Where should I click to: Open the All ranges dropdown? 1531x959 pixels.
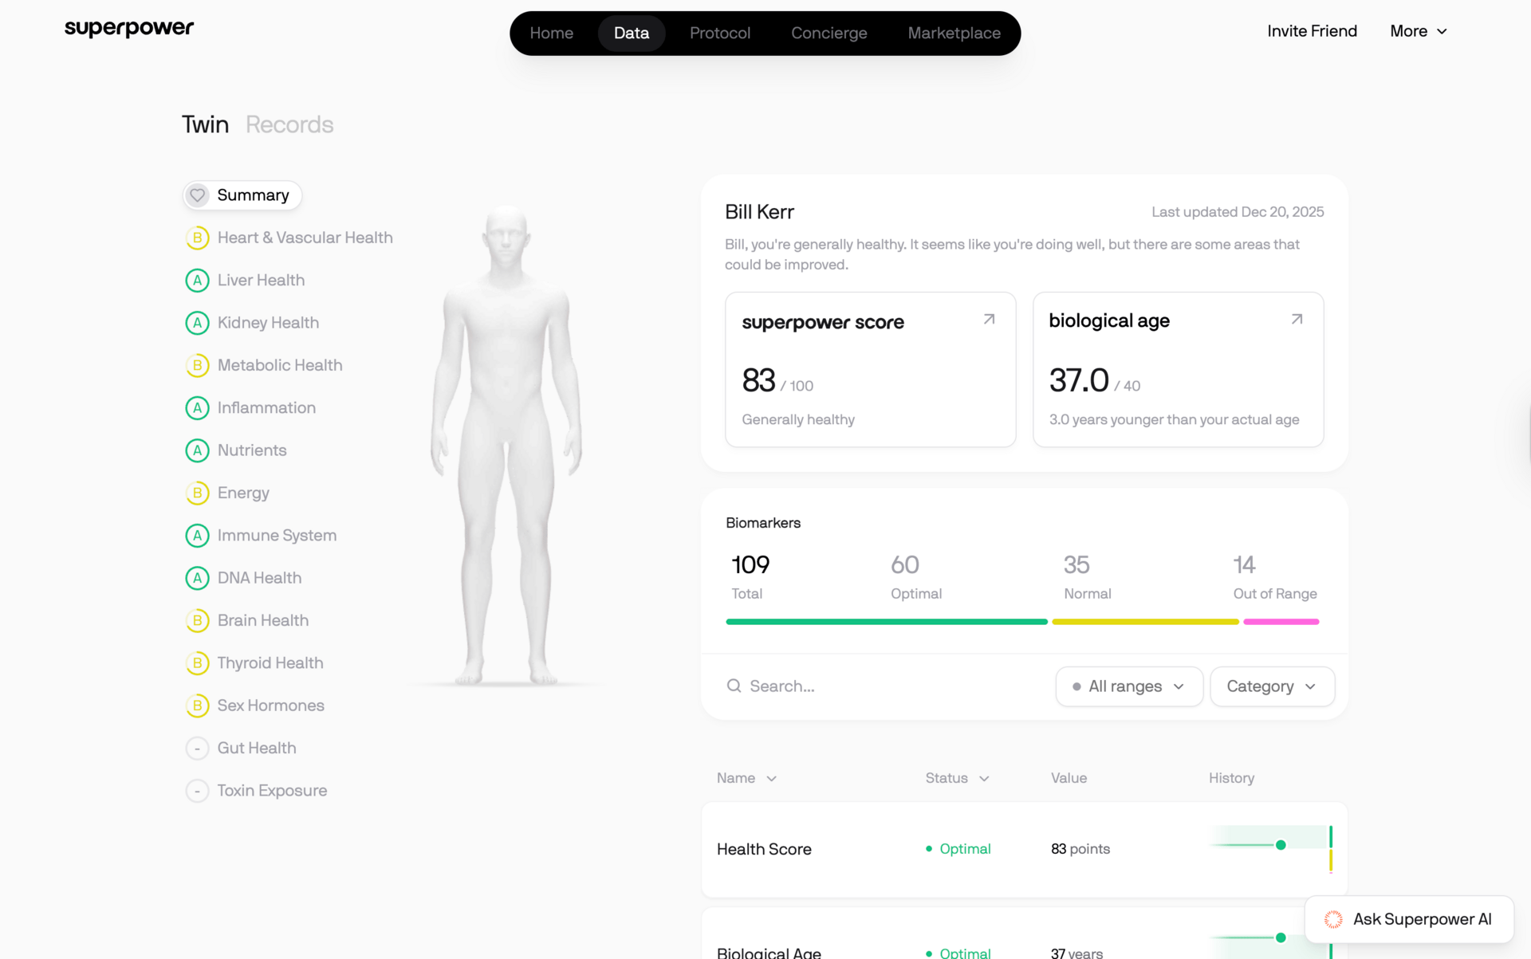1128,686
